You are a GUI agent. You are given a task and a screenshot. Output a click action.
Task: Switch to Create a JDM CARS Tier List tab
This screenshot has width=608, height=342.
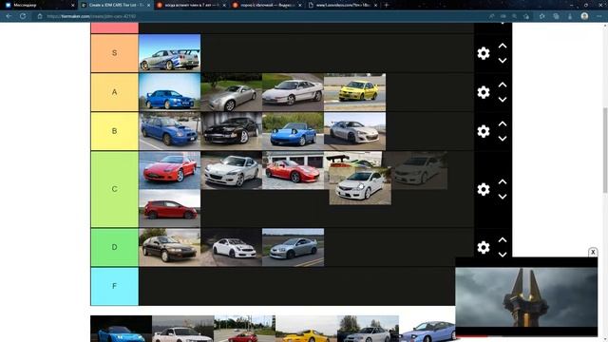click(x=115, y=5)
